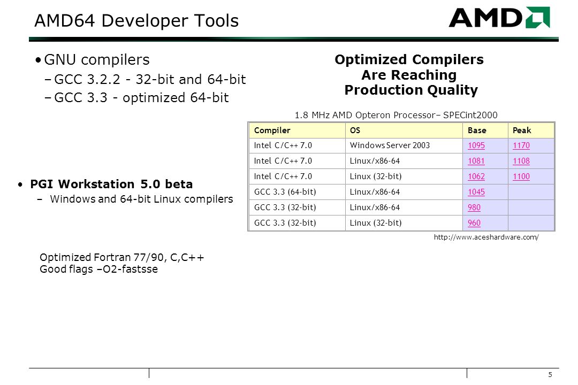Click Linux/x86-64 in the 1045 row
The width and height of the screenshot is (578, 385).
(x=375, y=192)
